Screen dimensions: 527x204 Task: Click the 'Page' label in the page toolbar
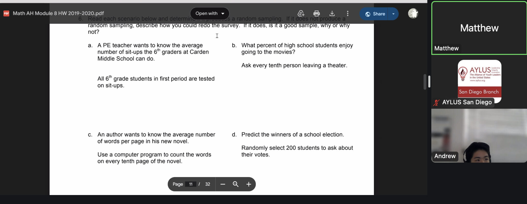(x=178, y=184)
